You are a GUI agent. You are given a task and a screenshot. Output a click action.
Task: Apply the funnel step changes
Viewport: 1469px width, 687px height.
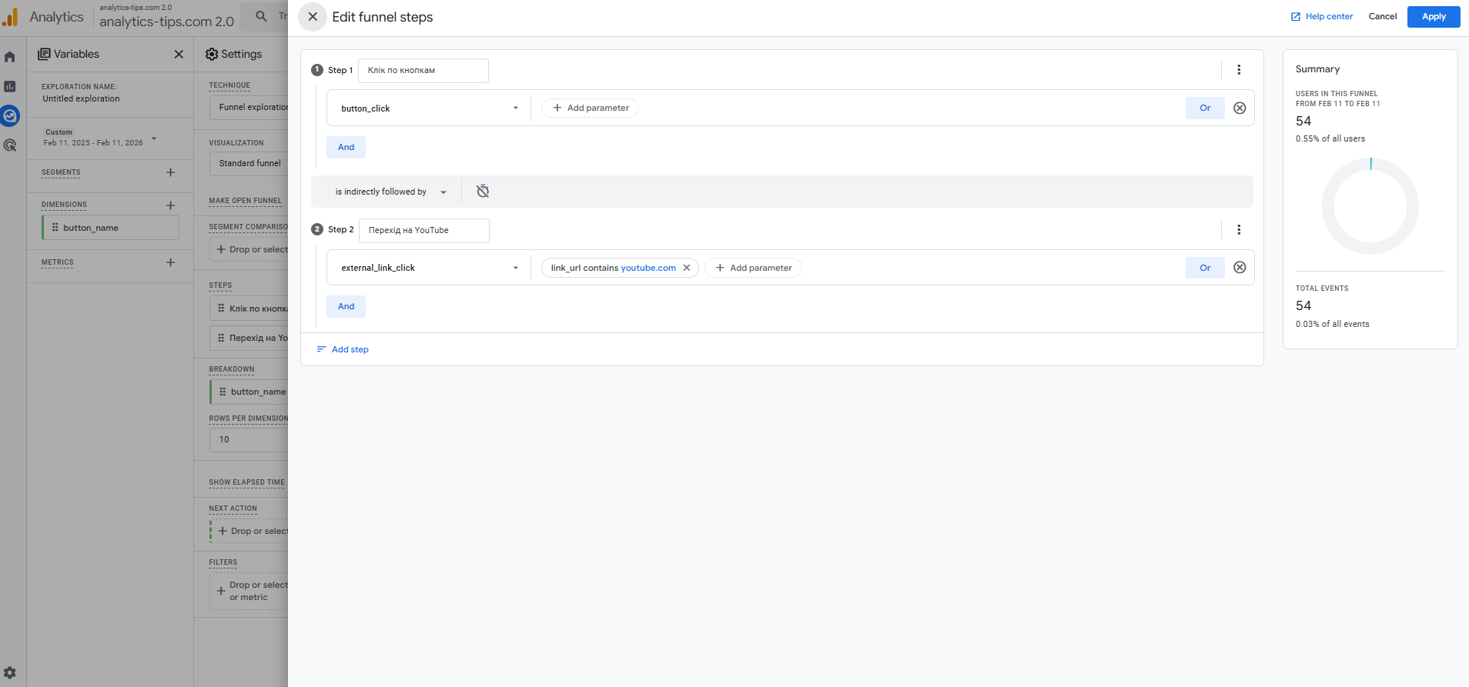click(x=1434, y=17)
